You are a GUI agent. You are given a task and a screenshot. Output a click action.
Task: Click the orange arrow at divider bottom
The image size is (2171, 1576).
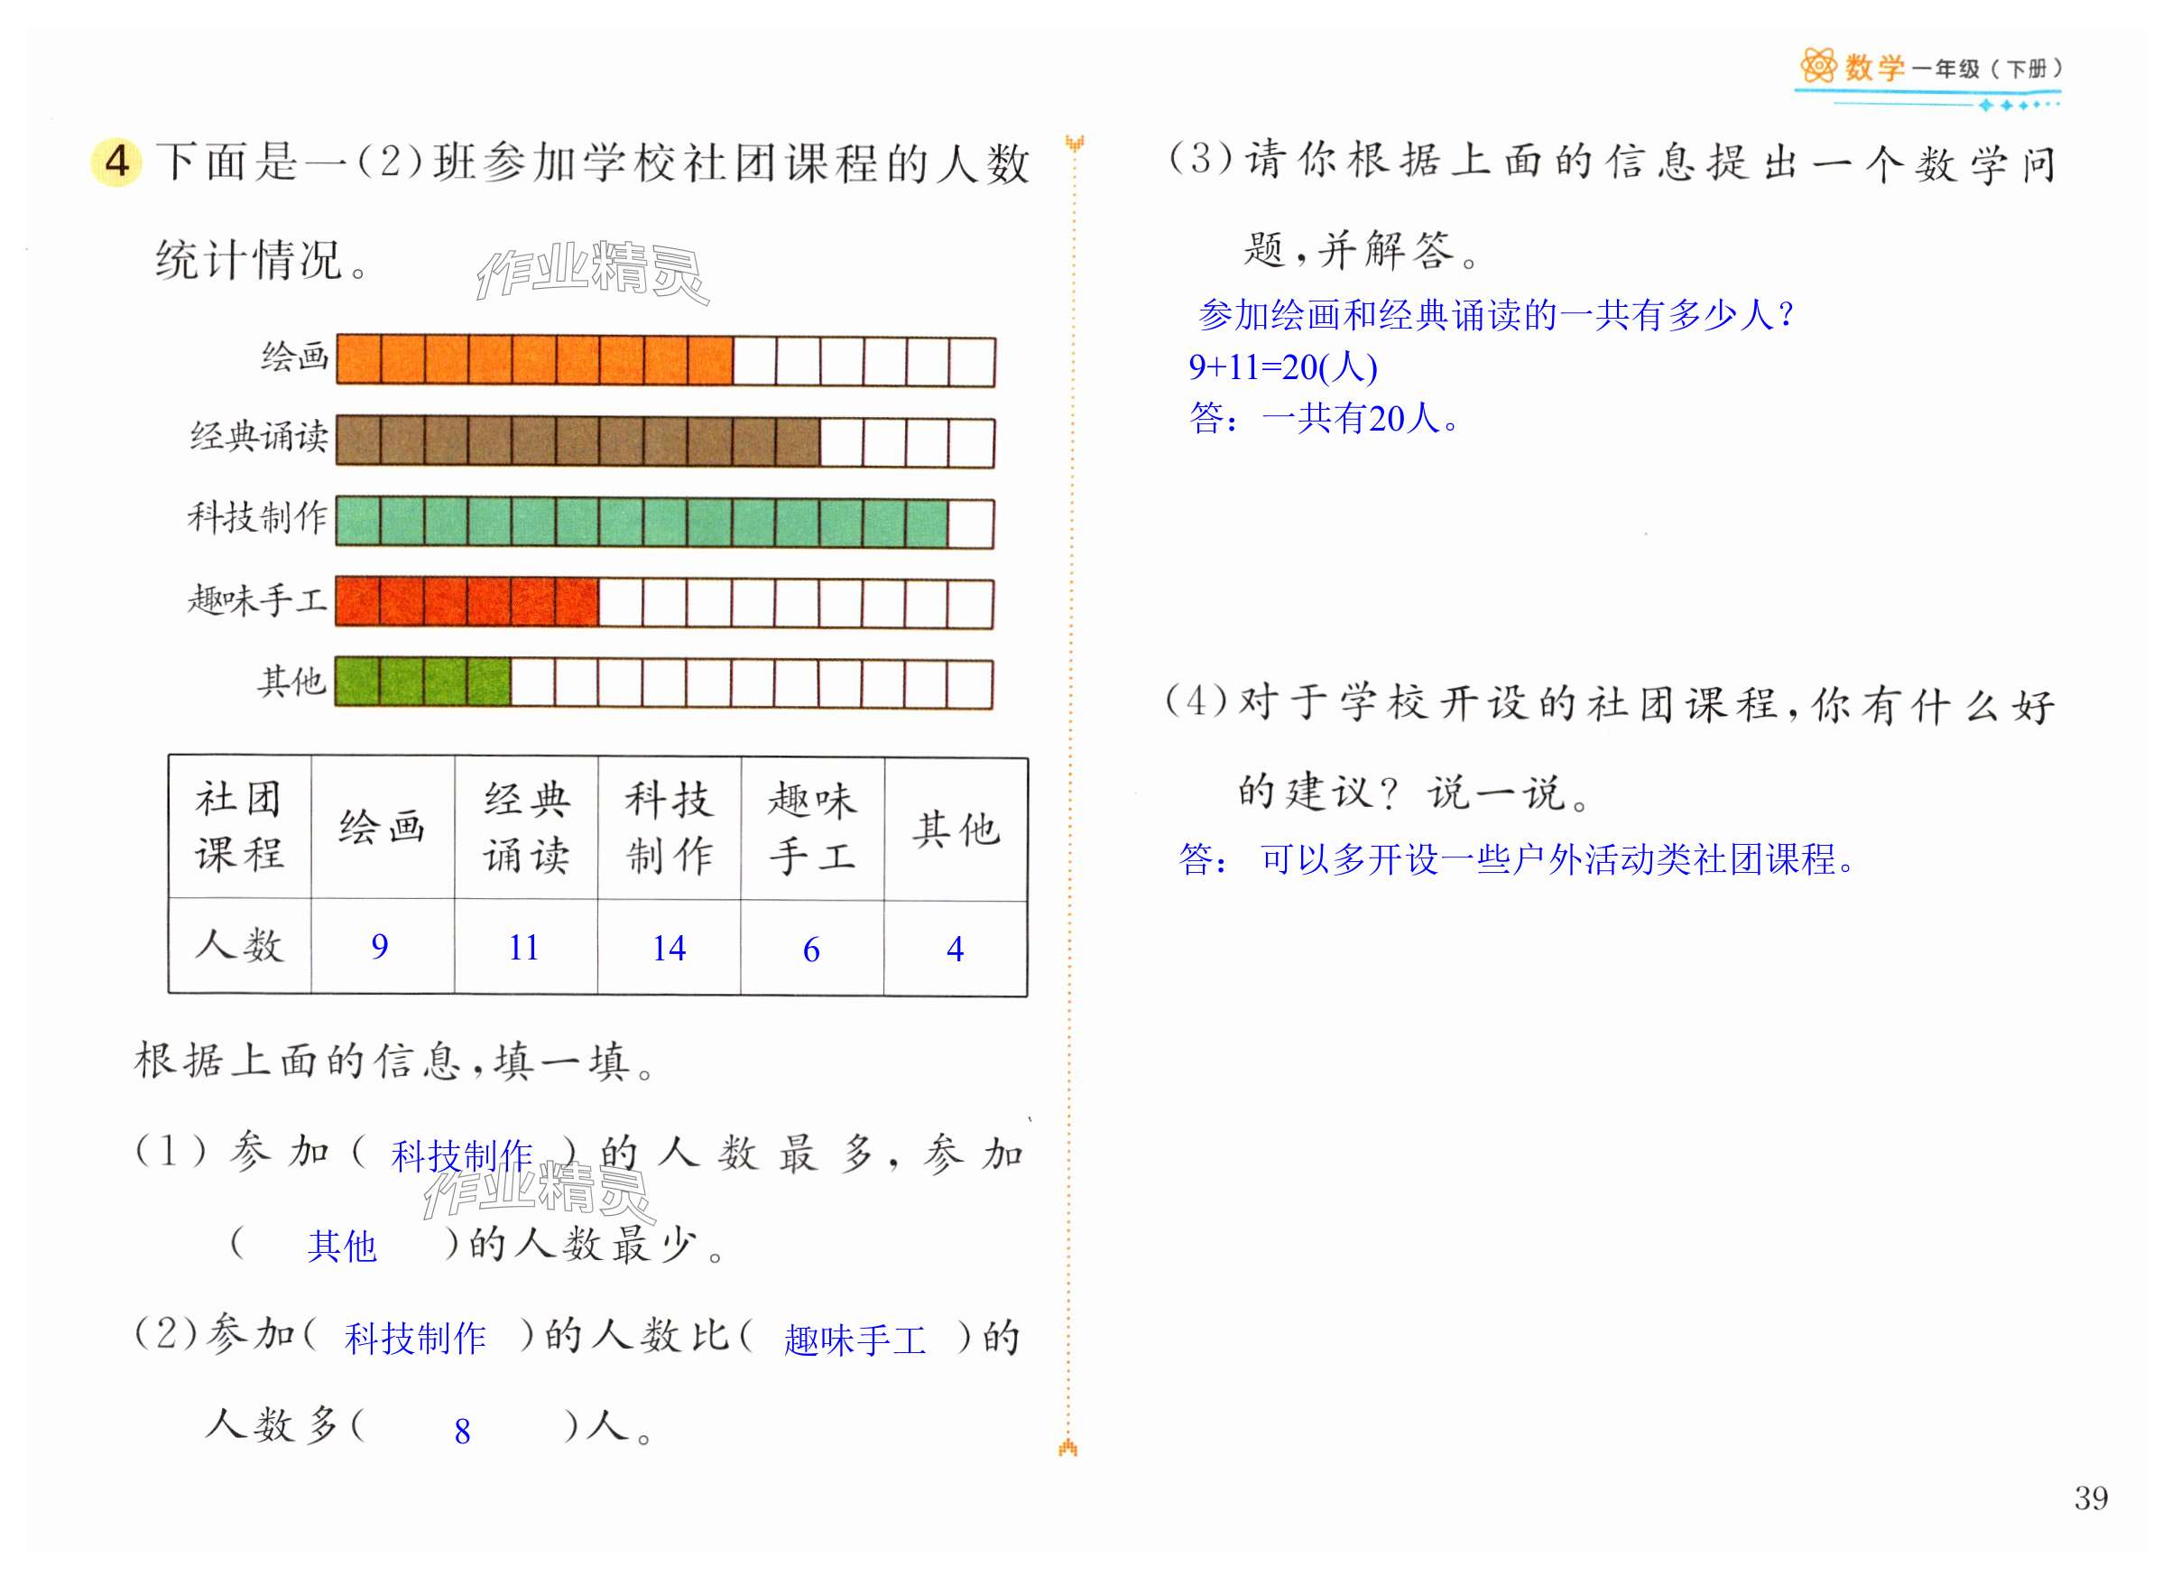tap(1068, 1447)
